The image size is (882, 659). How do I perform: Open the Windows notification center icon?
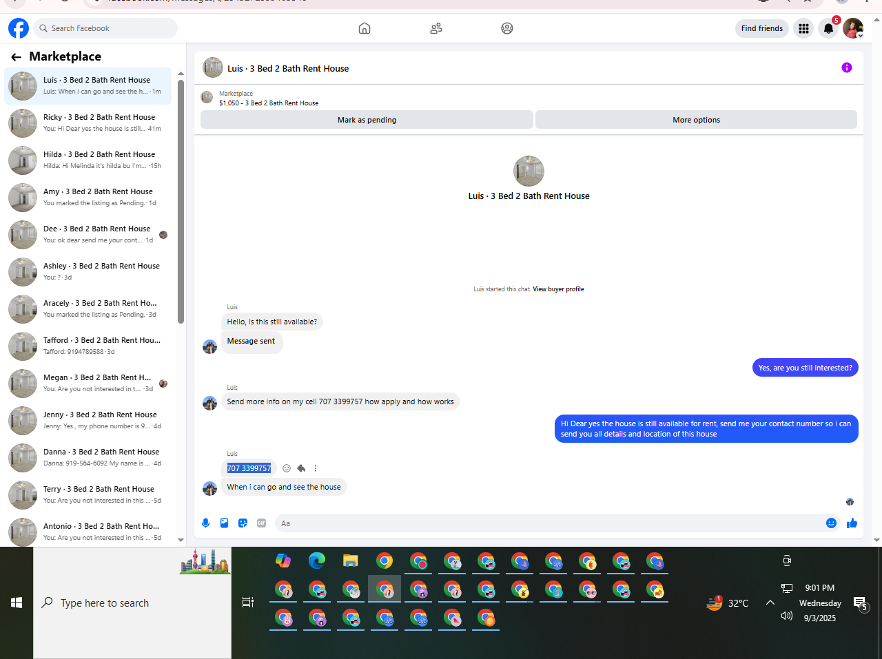coord(861,604)
